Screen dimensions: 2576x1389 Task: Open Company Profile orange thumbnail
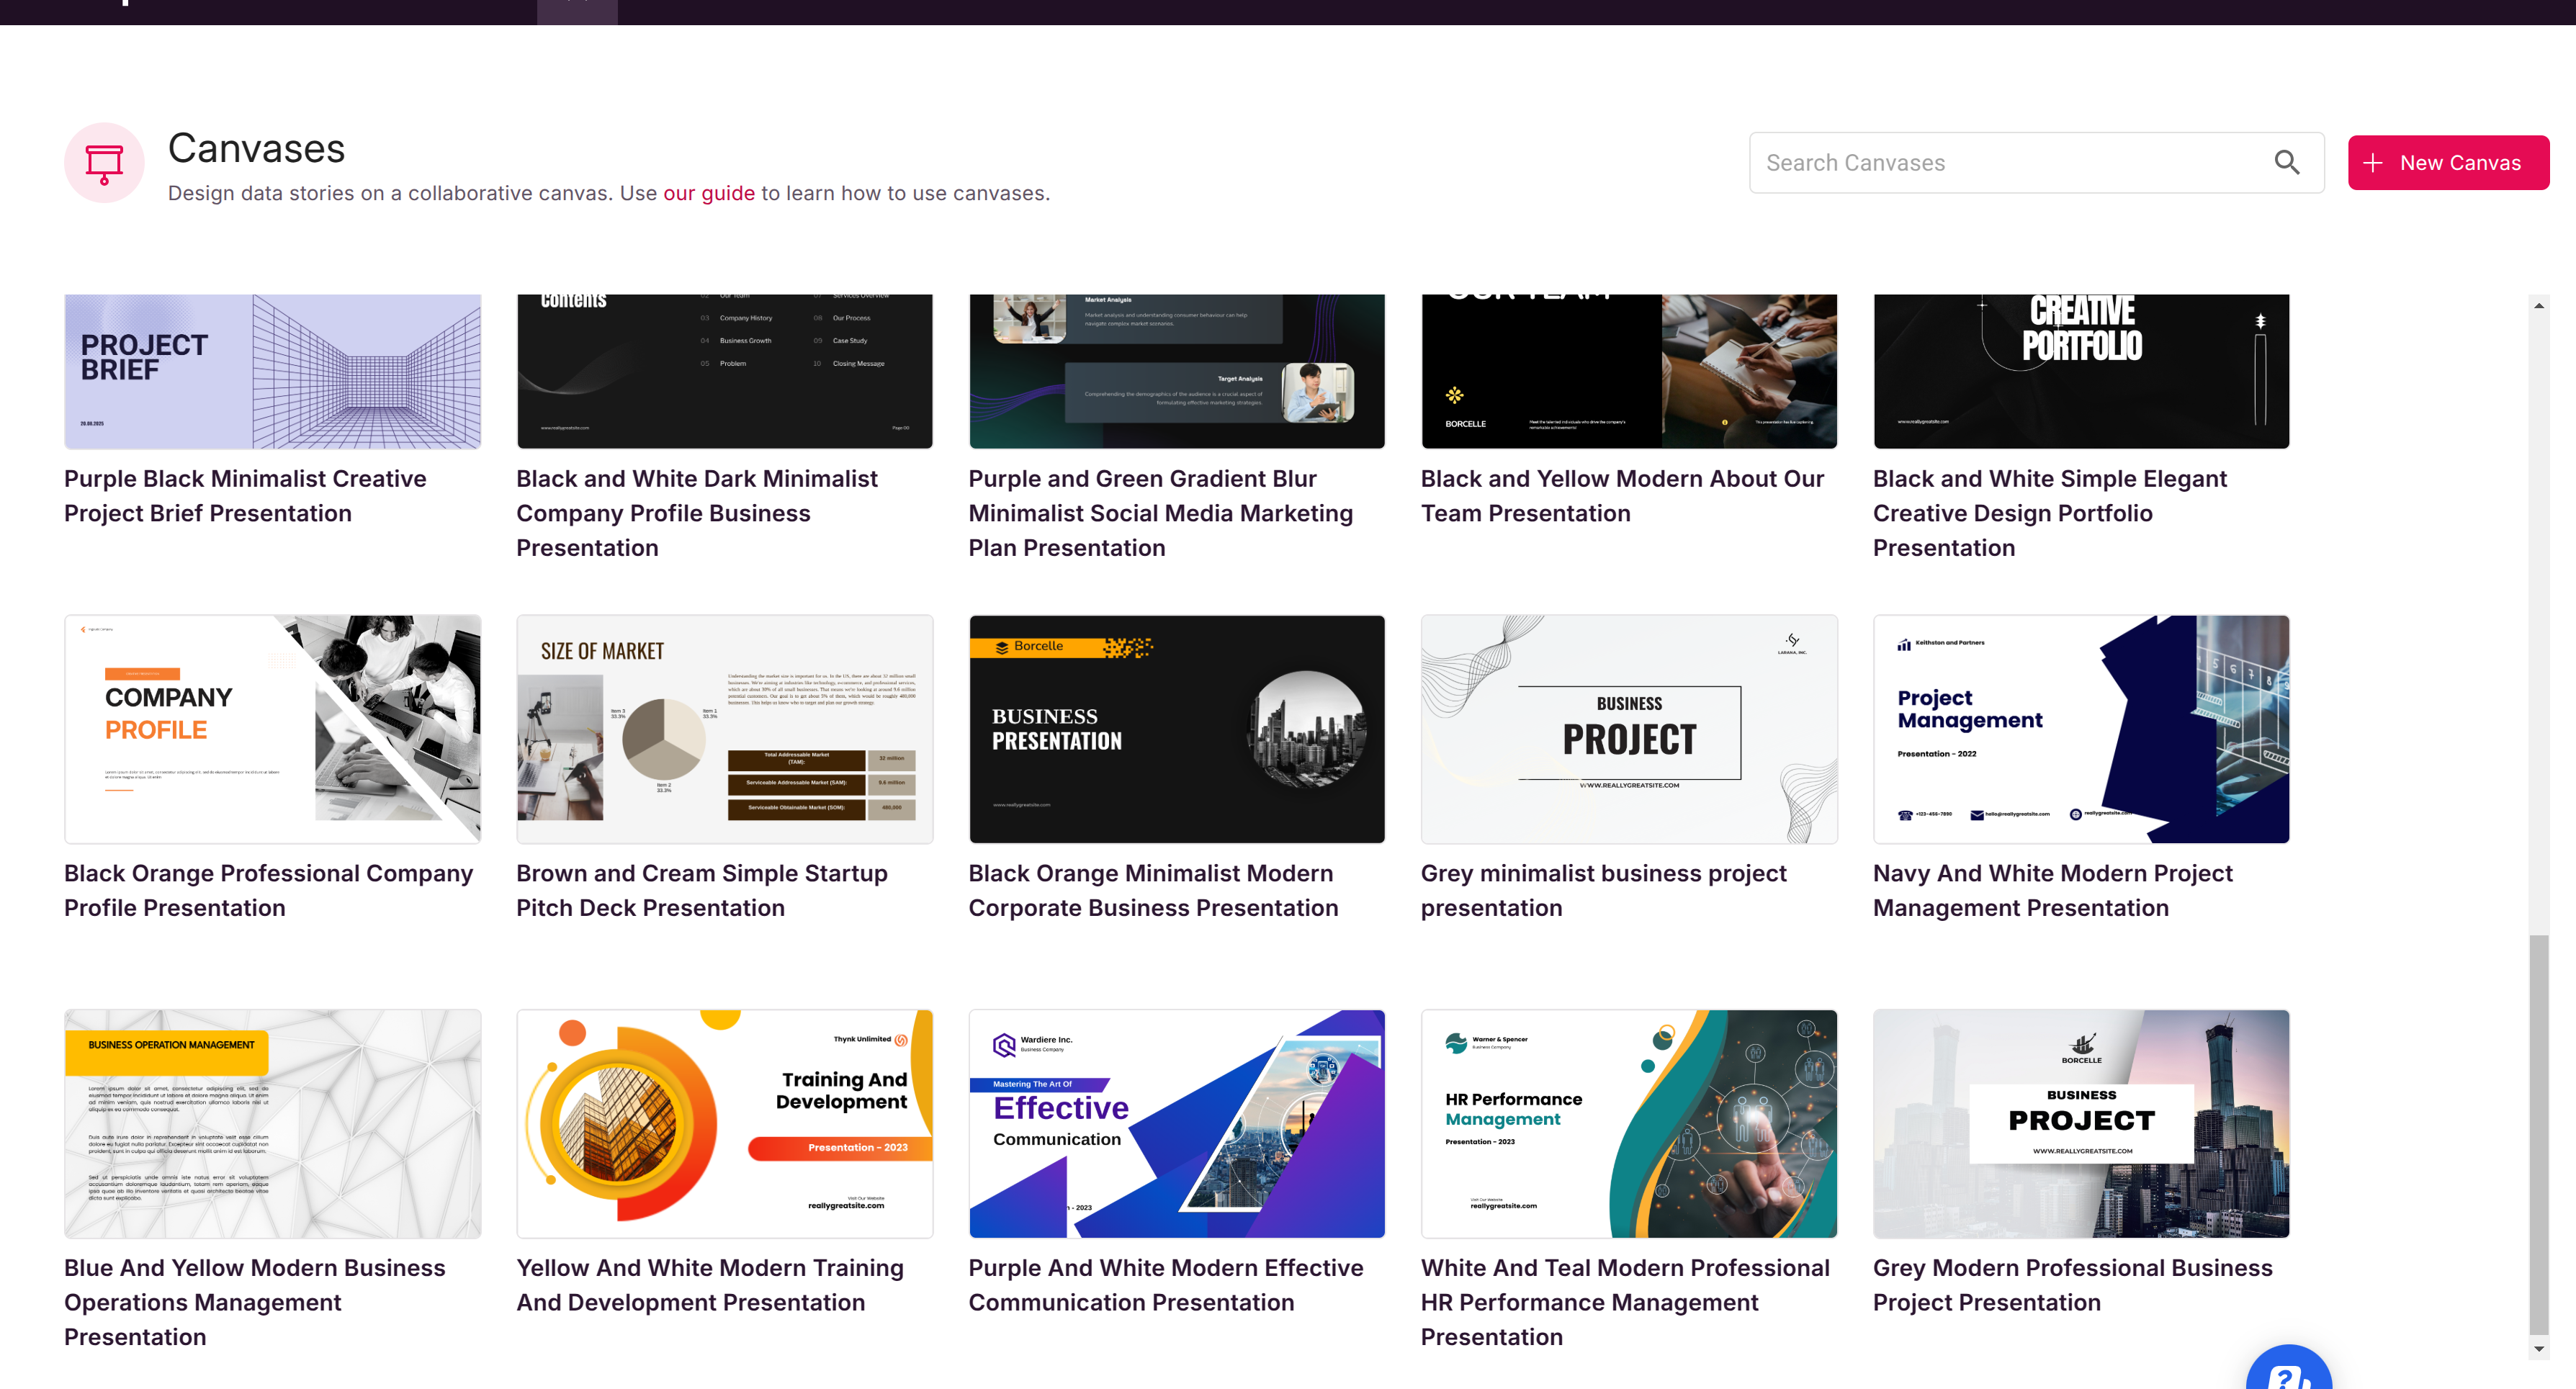[x=272, y=729]
